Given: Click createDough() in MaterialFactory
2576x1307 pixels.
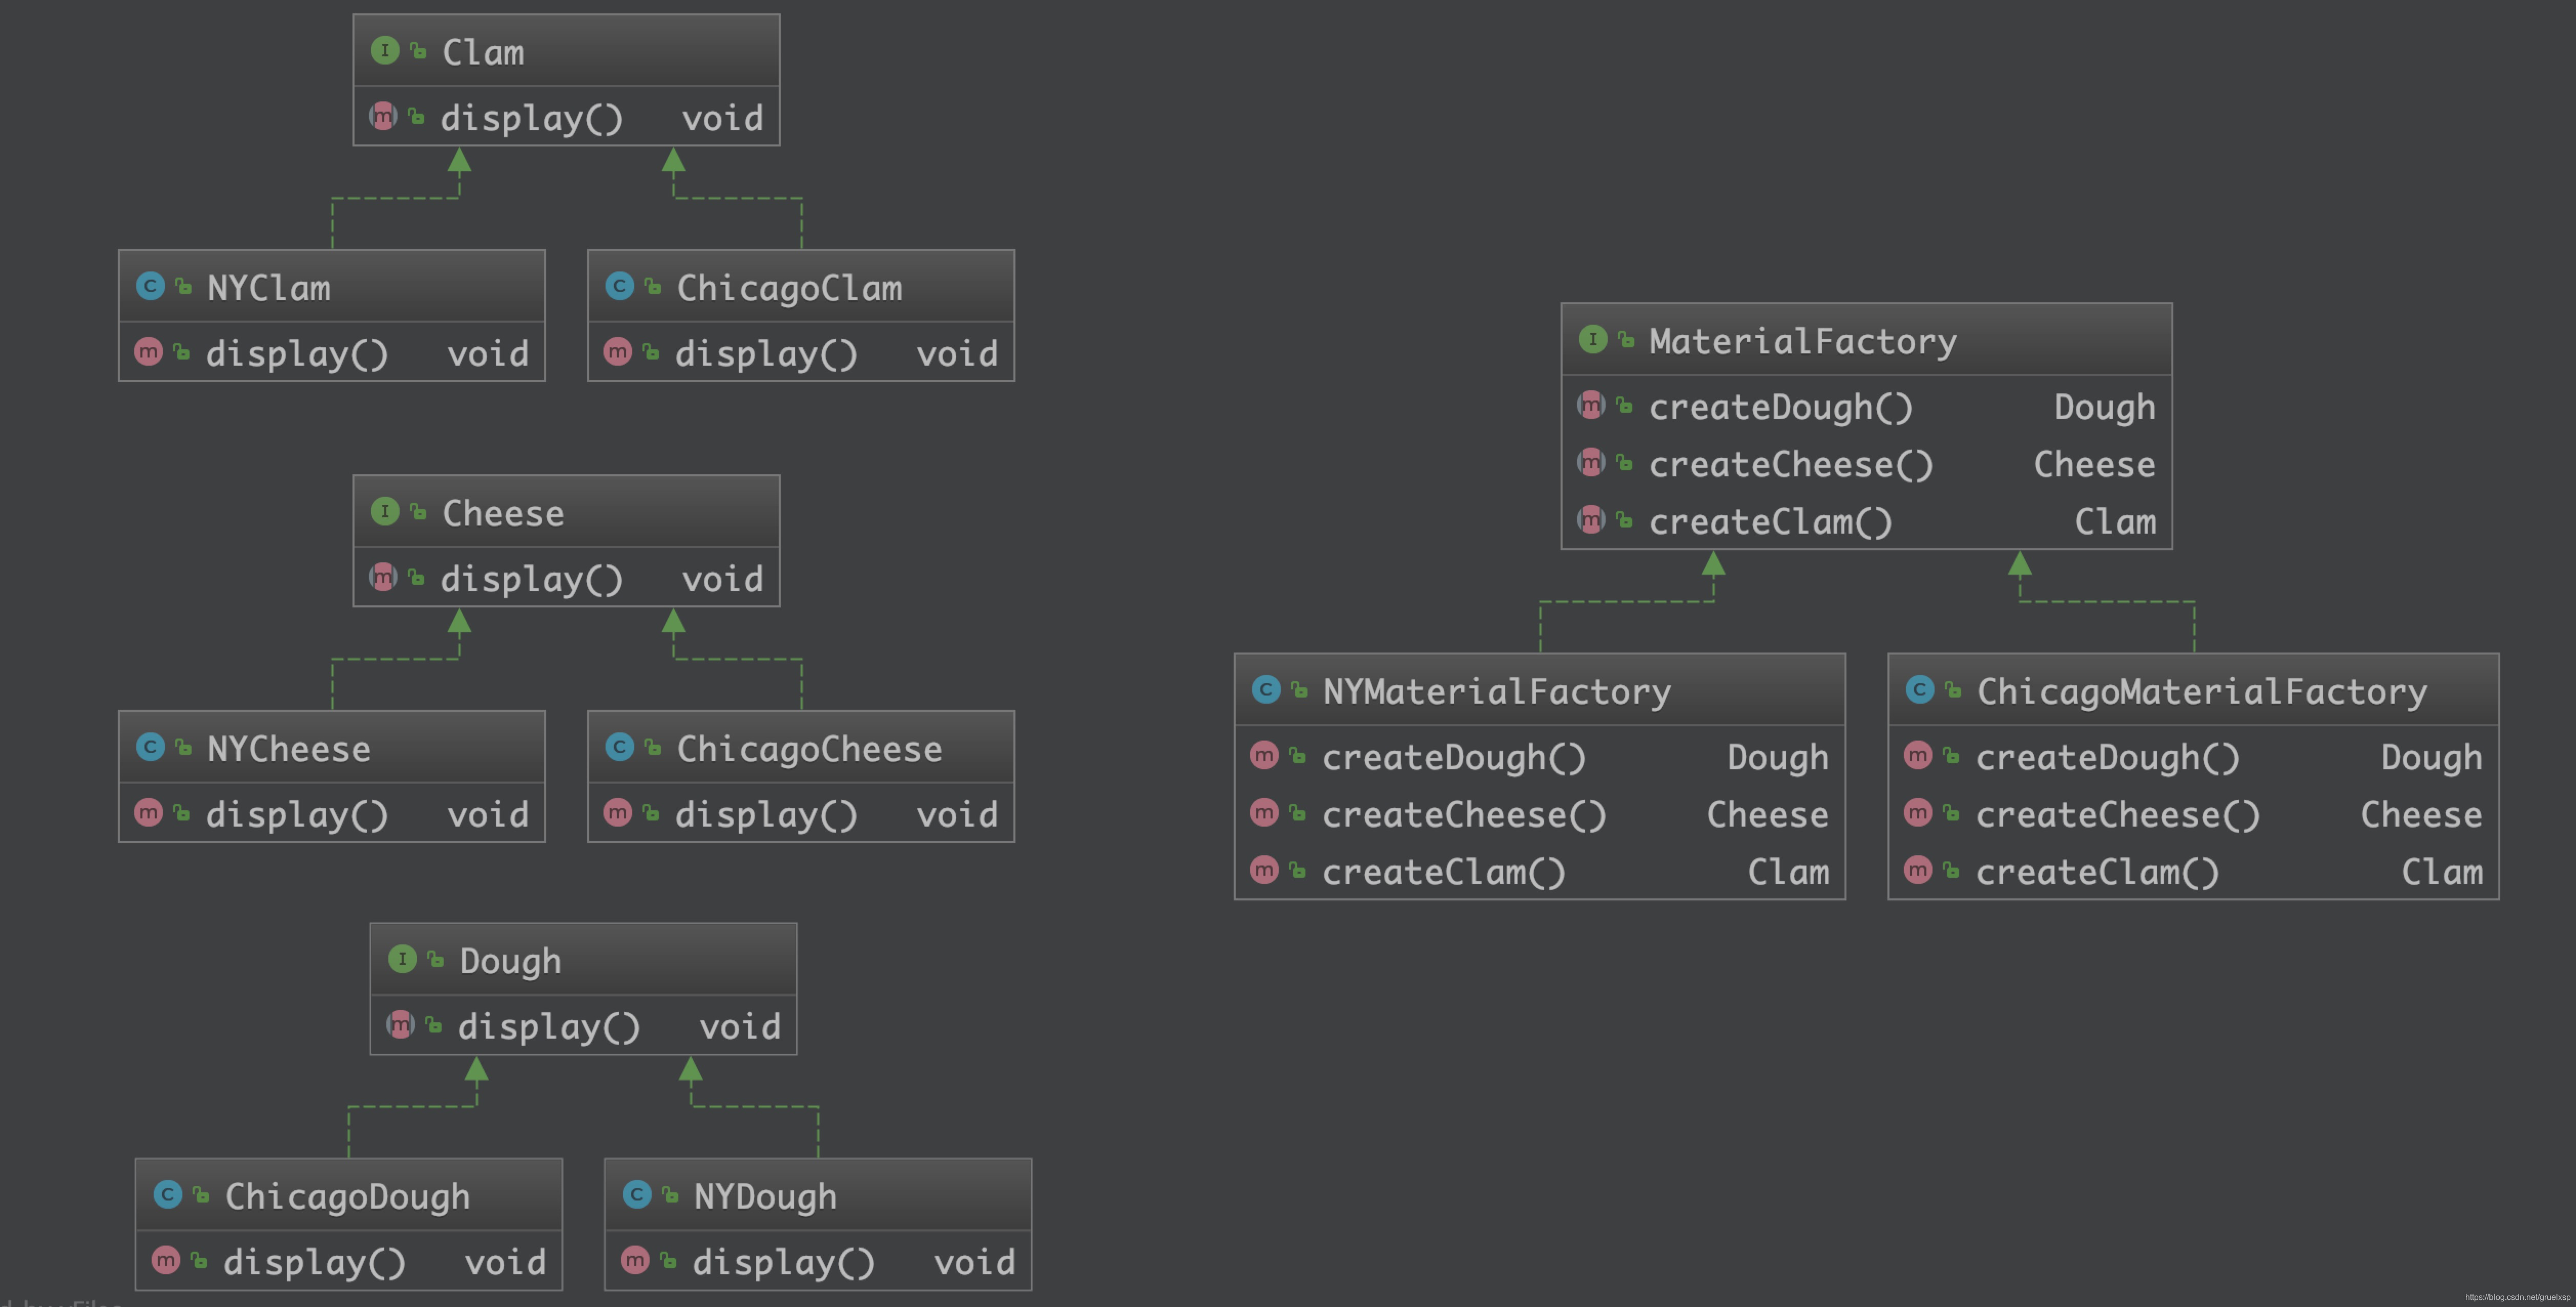Looking at the screenshot, I should [x=1780, y=408].
